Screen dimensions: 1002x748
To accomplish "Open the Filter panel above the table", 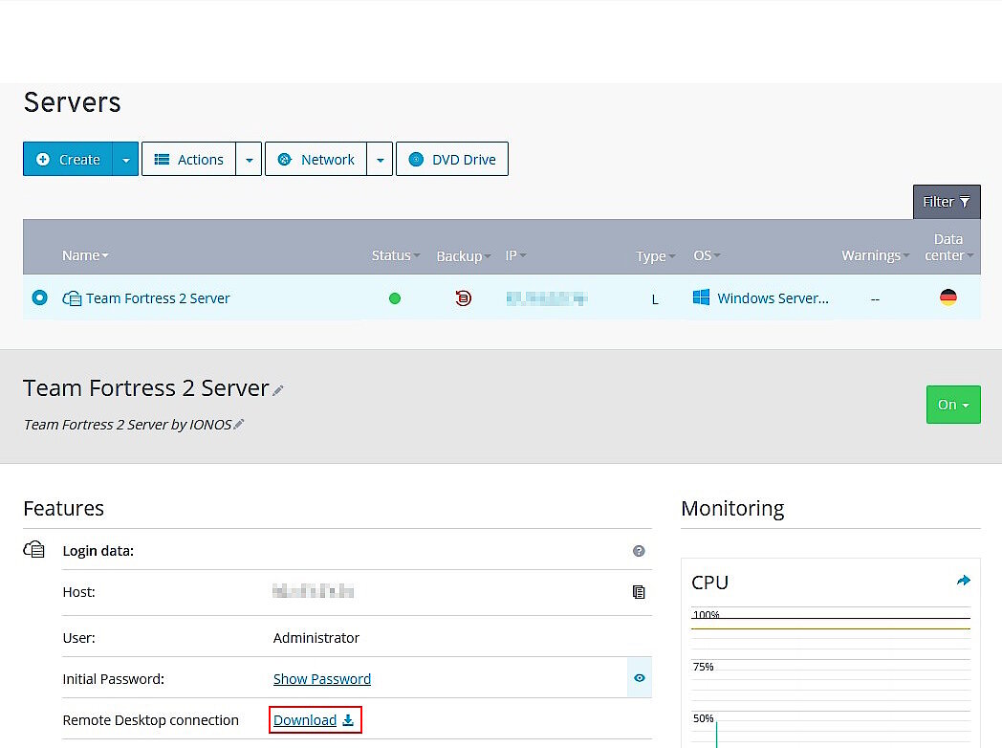I will tap(946, 201).
